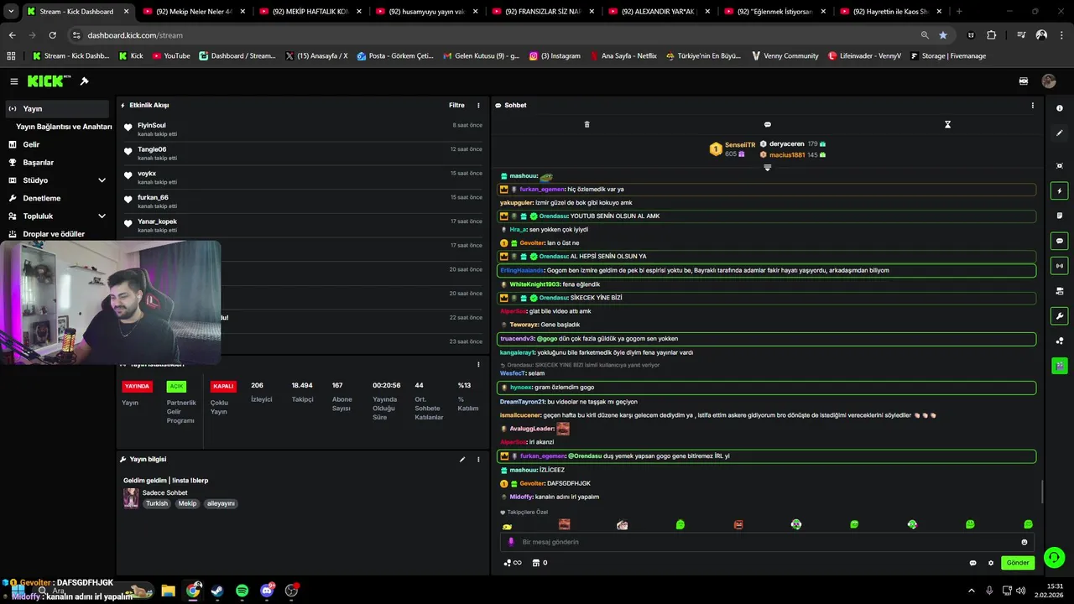Open the Filtre activity filter
1074x604 pixels.
point(456,105)
